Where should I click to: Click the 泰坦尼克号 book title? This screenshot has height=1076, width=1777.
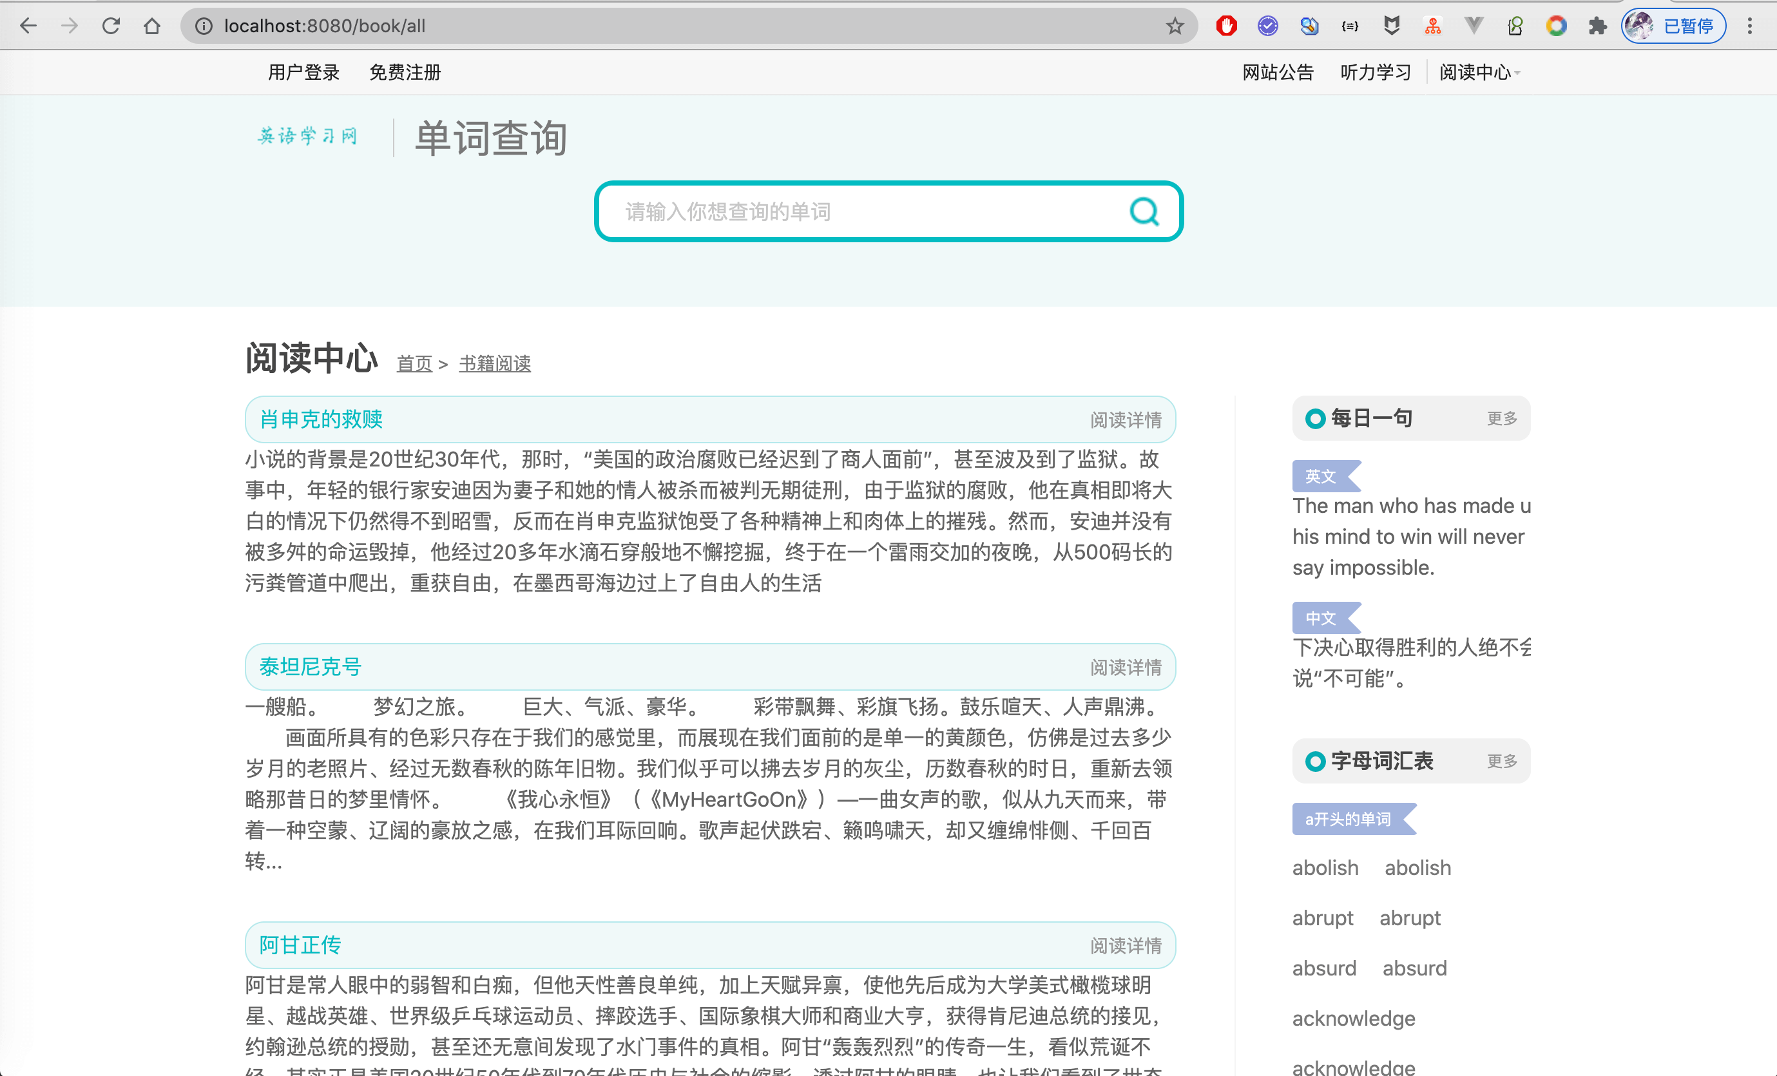tap(310, 666)
